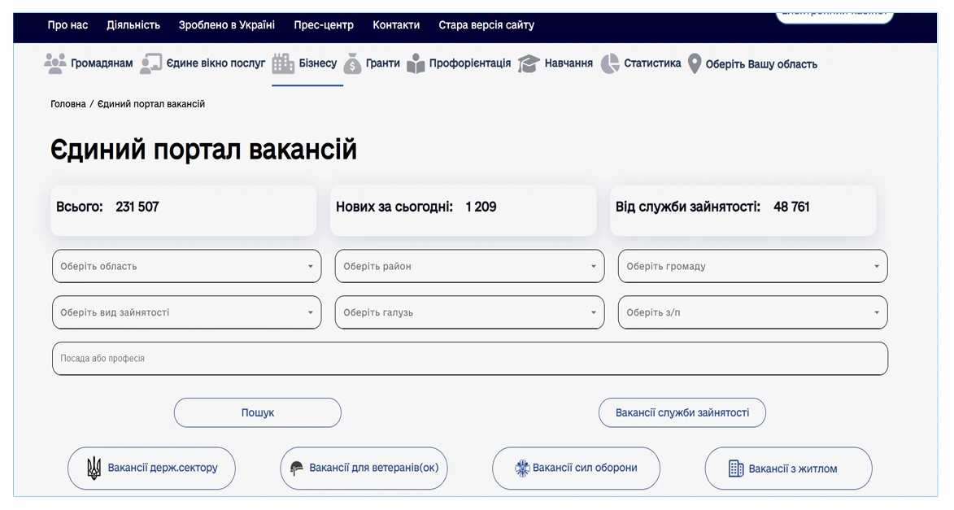954x510 pixels.
Task: Click the location pin icon
Action: [x=695, y=63]
